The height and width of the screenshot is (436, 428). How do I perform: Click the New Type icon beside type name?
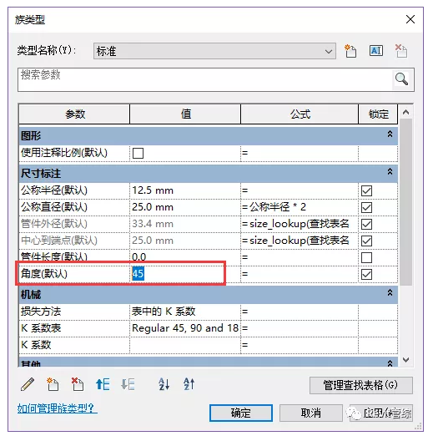coord(350,51)
